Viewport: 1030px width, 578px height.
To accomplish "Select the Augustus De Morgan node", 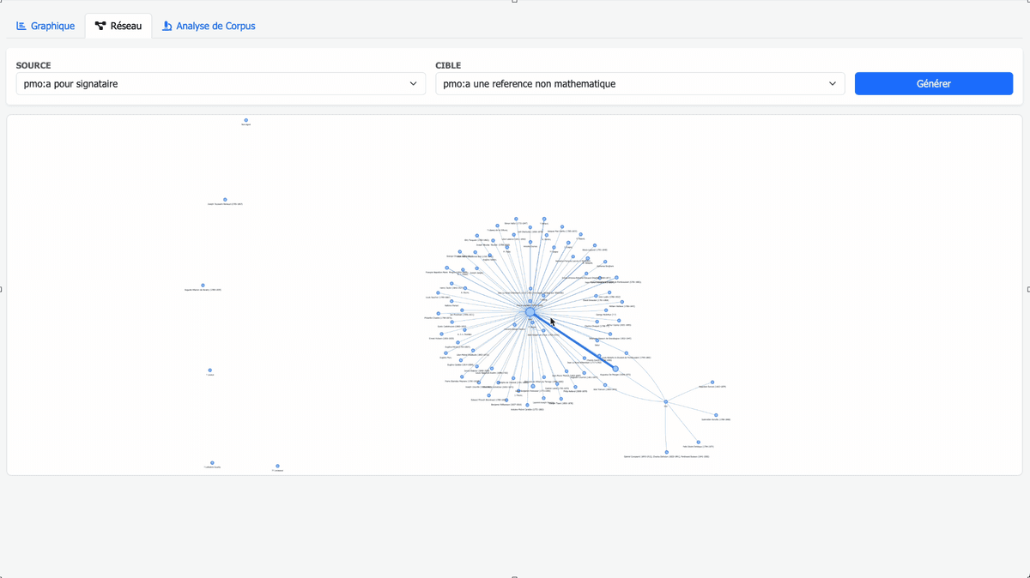I will (615, 369).
